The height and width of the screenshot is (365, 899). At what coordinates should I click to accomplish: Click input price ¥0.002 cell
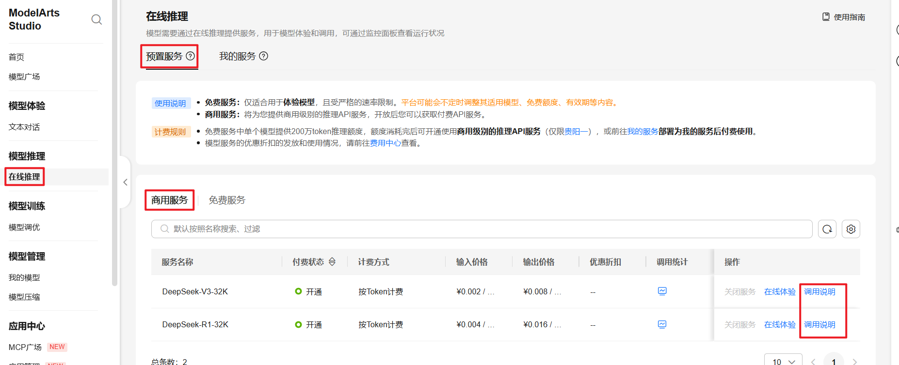tap(475, 291)
